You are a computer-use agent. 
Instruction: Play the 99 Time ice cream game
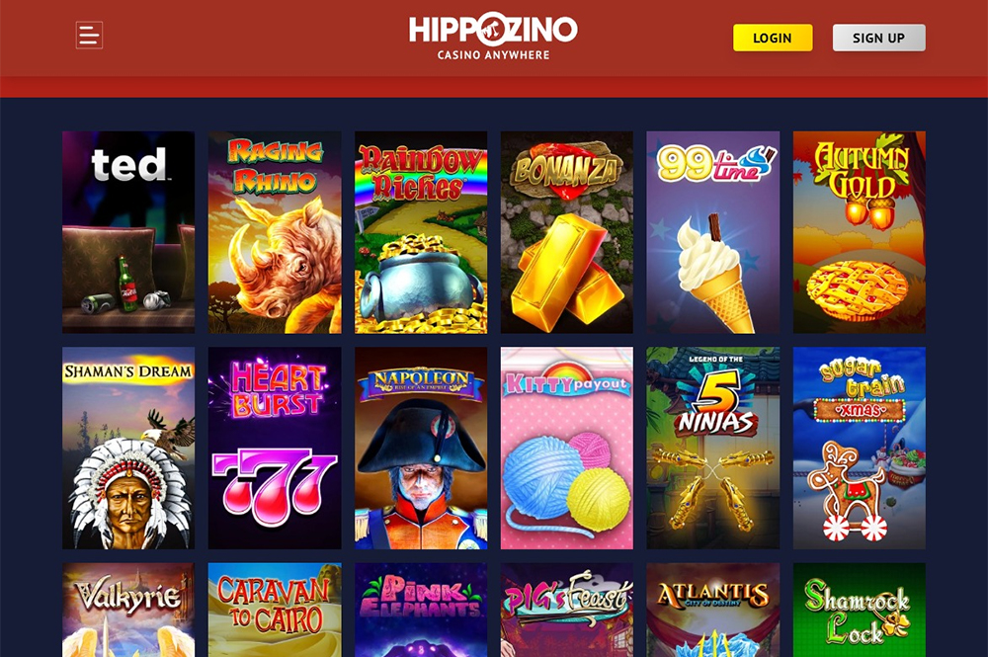pos(713,232)
